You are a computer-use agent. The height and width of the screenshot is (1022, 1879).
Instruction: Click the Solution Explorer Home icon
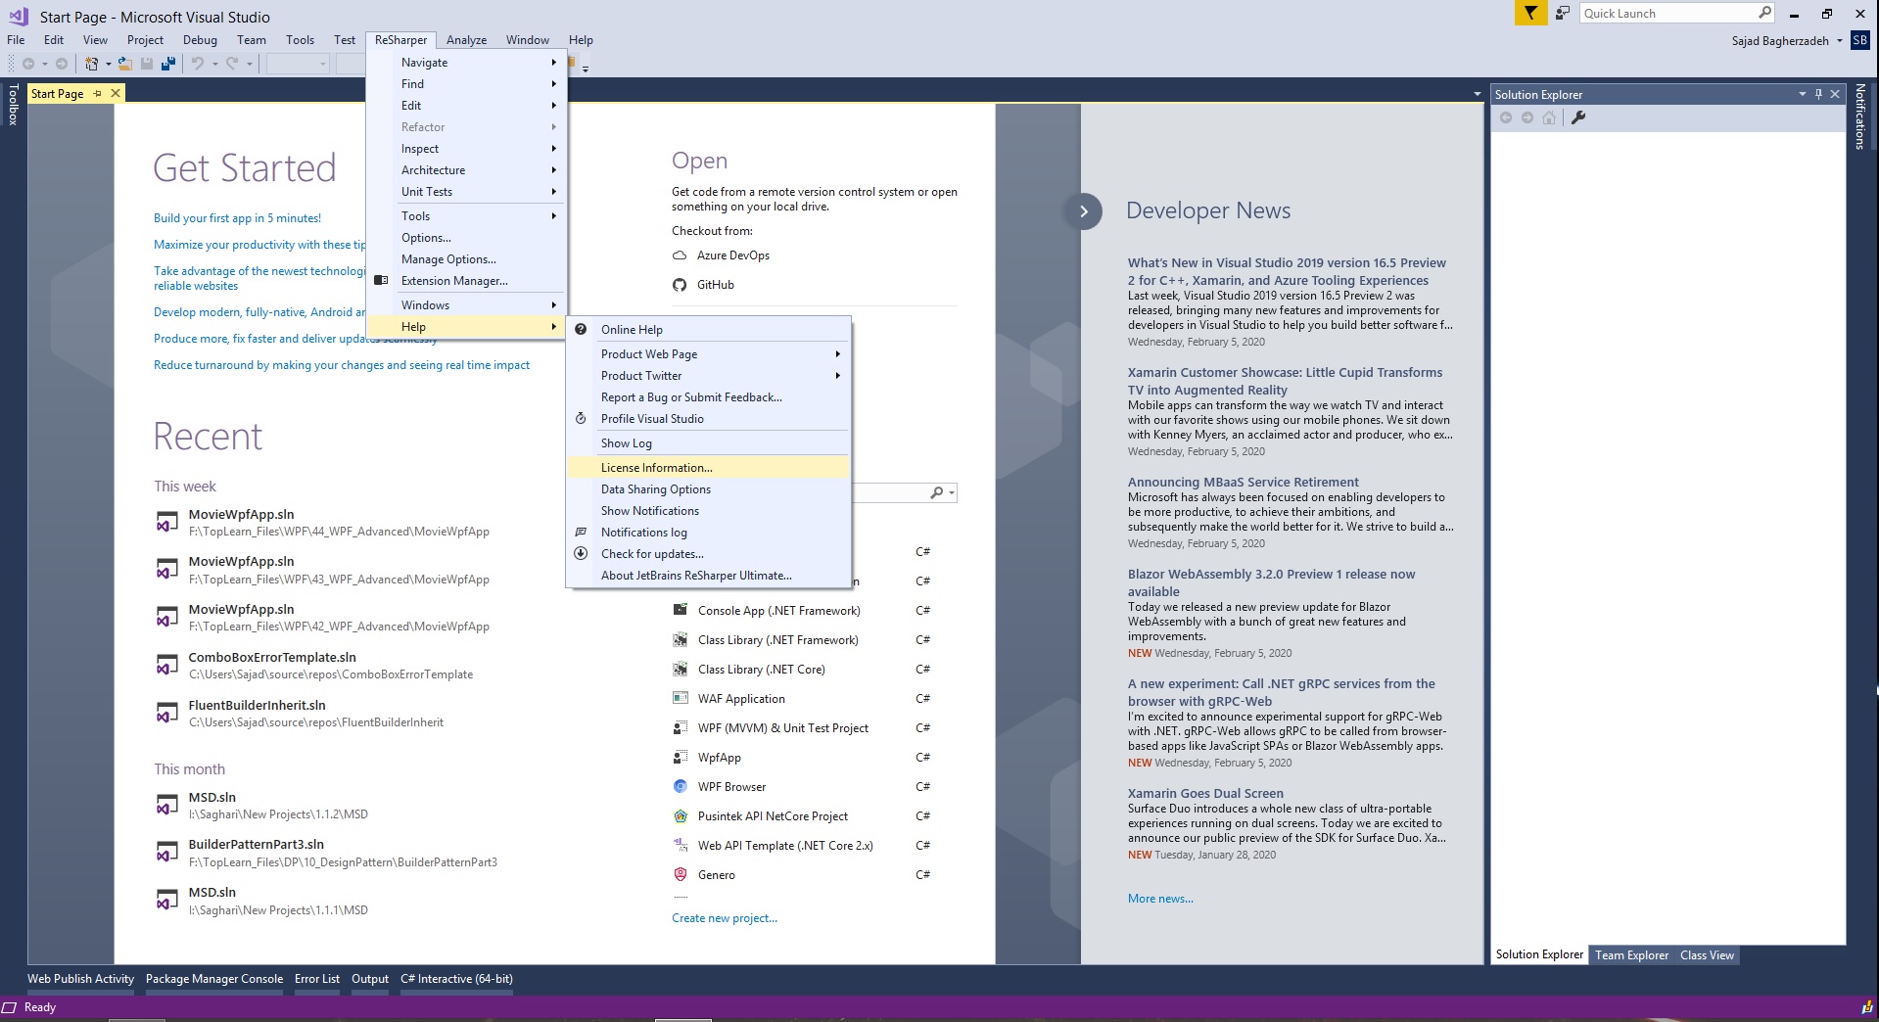pyautogui.click(x=1549, y=117)
